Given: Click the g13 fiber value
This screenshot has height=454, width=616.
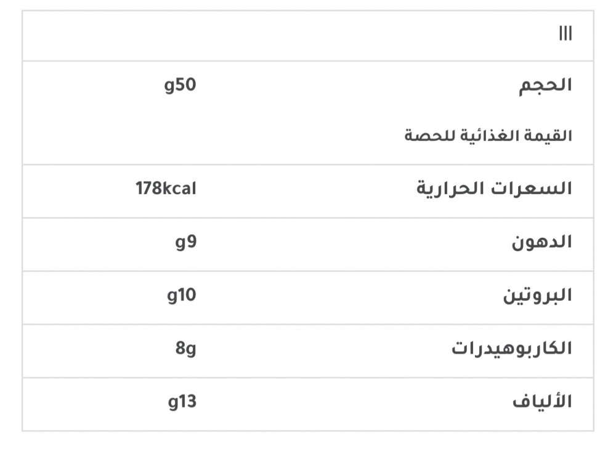Looking at the screenshot, I should (181, 402).
